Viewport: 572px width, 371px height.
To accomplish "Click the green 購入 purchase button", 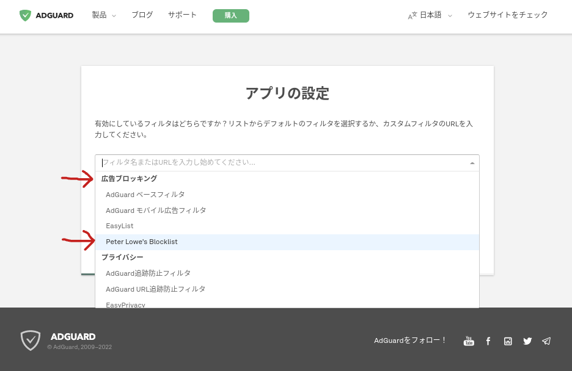I will point(231,16).
